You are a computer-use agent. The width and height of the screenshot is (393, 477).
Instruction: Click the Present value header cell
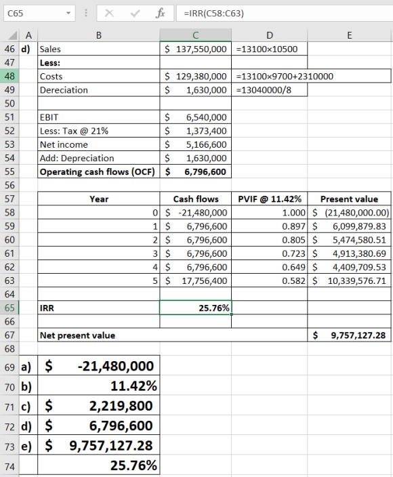tap(349, 199)
